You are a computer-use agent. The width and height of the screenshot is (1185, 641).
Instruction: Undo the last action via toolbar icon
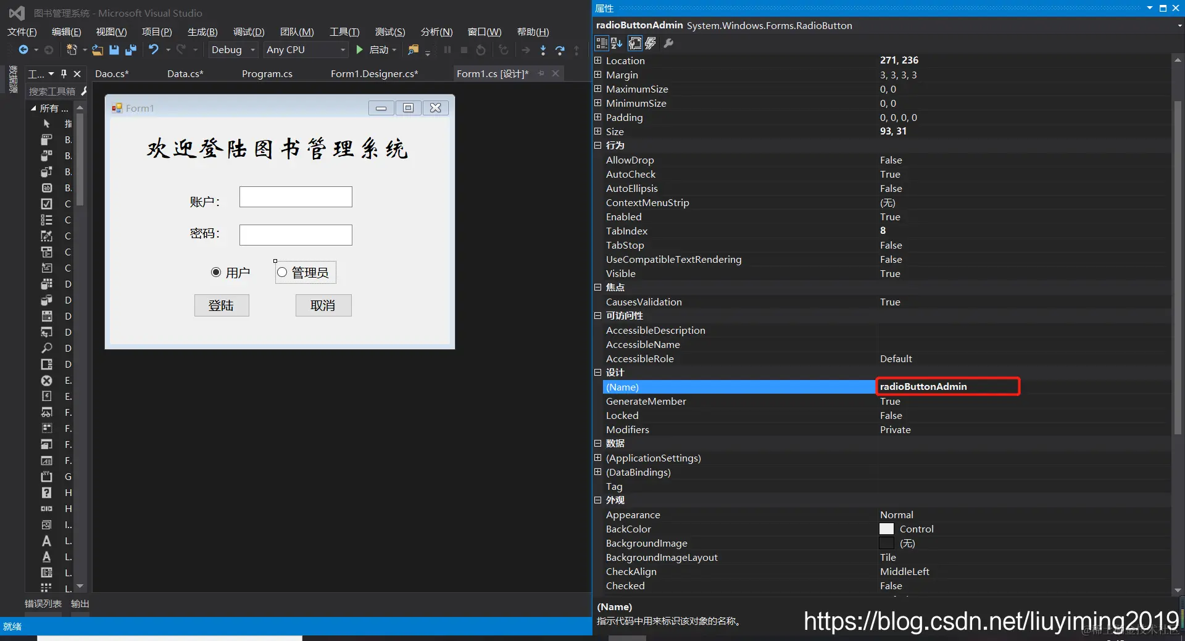click(154, 50)
